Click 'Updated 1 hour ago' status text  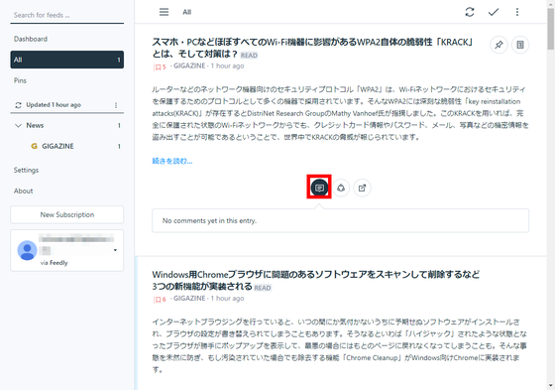[x=54, y=105]
